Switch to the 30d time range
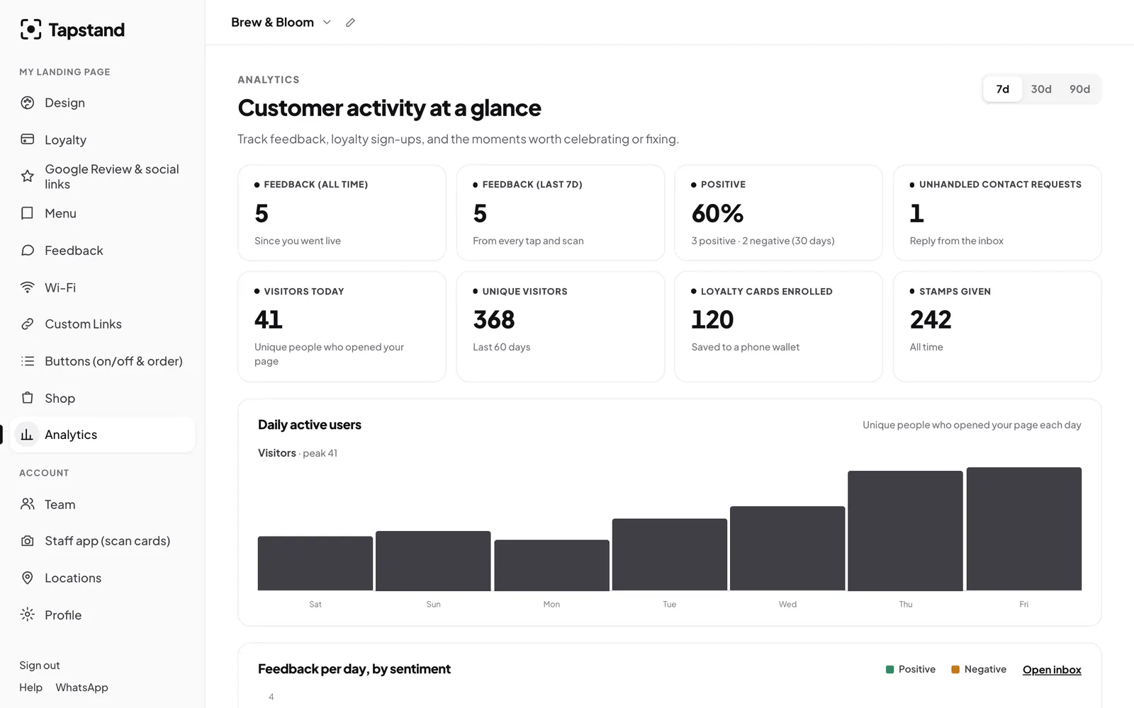The width and height of the screenshot is (1134, 708). click(x=1041, y=89)
